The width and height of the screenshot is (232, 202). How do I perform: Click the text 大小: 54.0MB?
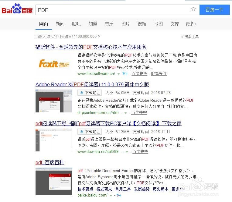point(117,93)
